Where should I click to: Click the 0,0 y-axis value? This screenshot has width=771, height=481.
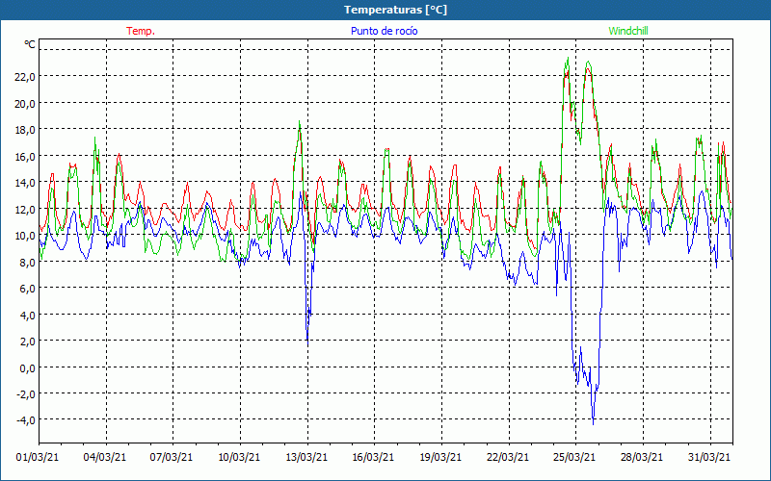[27, 368]
